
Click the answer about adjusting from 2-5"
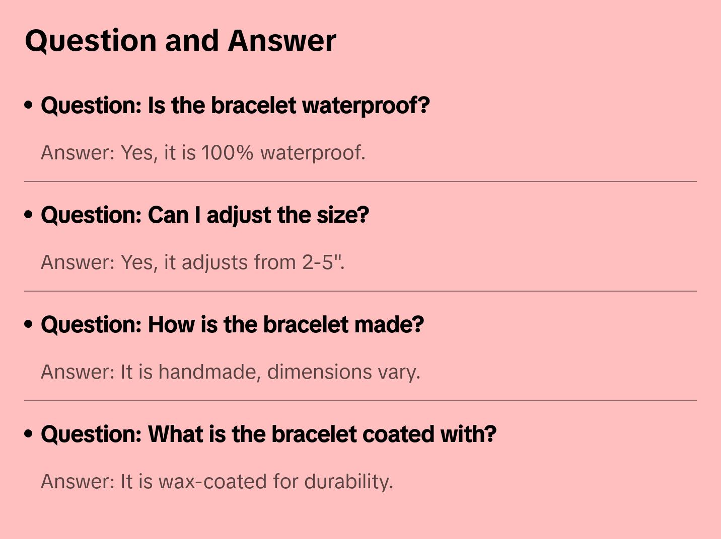click(x=193, y=262)
